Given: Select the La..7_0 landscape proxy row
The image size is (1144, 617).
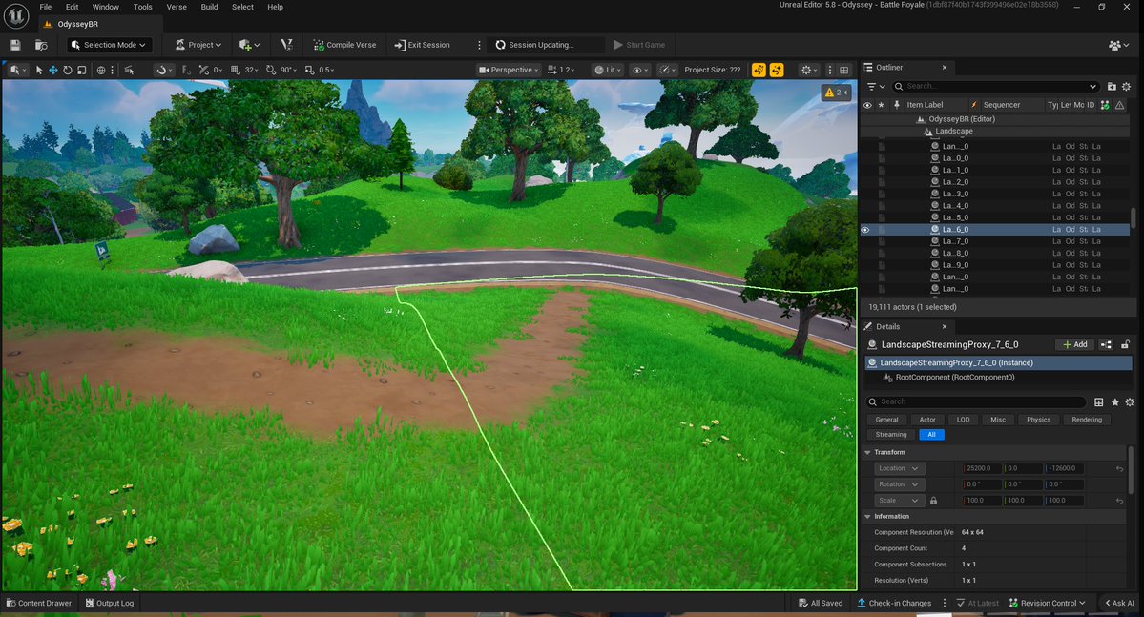Looking at the screenshot, I should click(995, 241).
